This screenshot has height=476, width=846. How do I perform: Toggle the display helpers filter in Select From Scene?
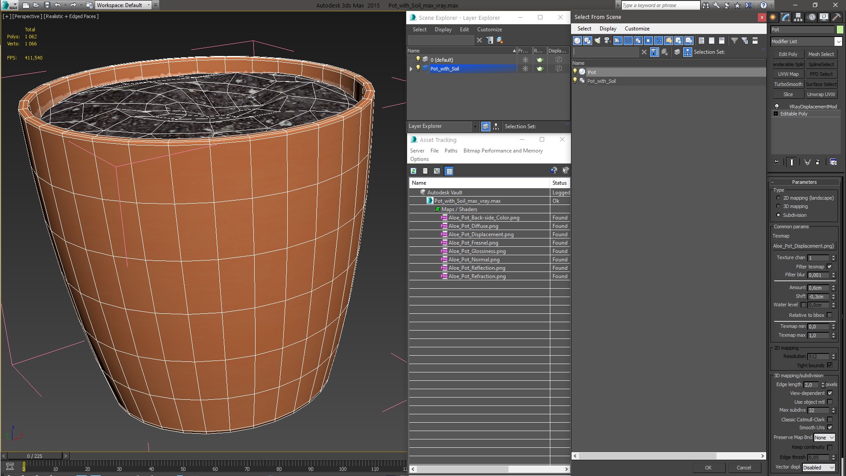click(x=618, y=41)
